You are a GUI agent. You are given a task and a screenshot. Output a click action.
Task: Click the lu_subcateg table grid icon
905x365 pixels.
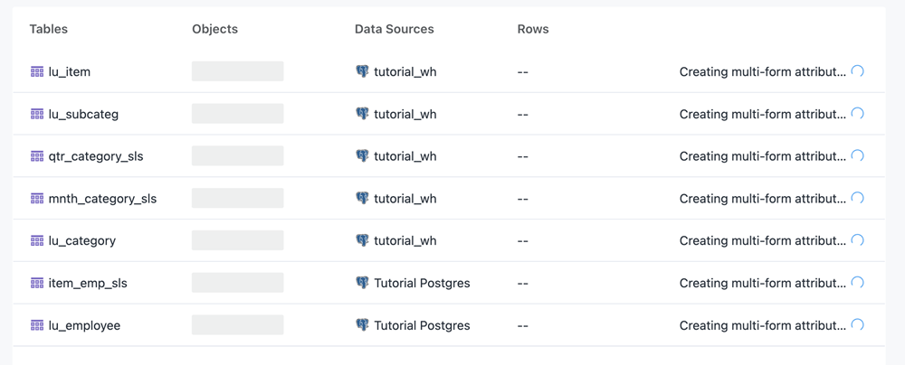[37, 114]
